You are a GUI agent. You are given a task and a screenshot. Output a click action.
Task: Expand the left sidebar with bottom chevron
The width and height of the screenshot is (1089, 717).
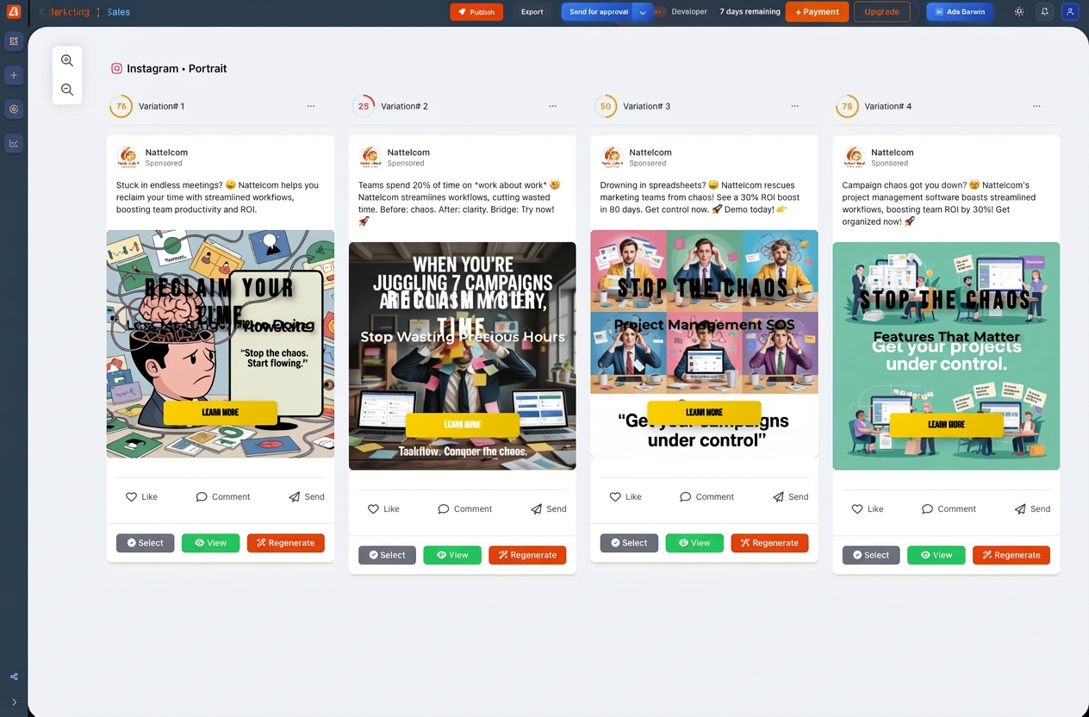pyautogui.click(x=14, y=702)
